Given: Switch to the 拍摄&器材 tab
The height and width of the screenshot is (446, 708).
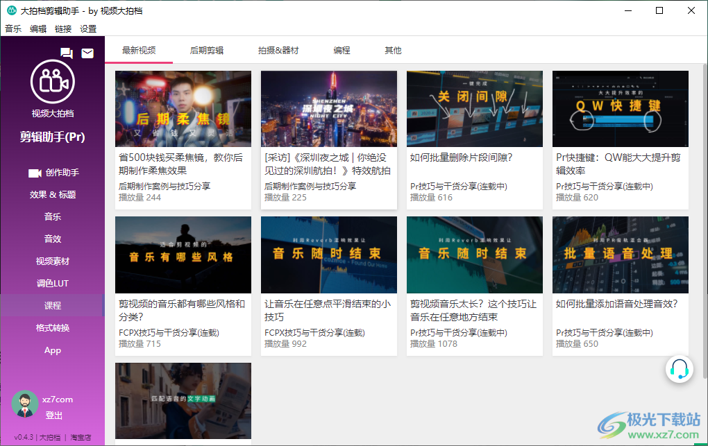Looking at the screenshot, I should [278, 50].
